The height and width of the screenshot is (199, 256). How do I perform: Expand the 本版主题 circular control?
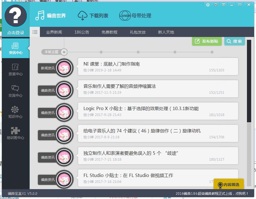coord(64,52)
